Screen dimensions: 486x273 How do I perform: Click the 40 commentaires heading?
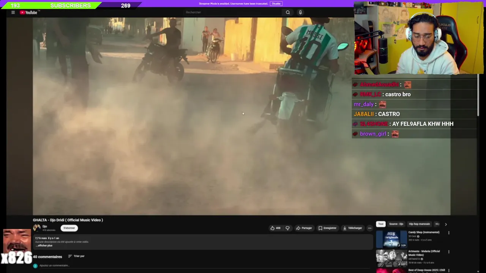[47, 257]
